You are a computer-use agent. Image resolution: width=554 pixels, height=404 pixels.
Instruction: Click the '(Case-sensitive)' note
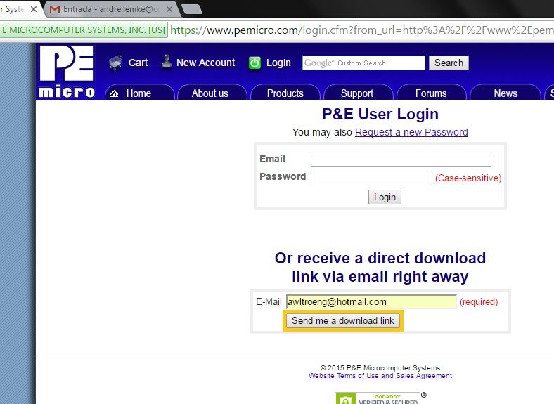click(468, 178)
